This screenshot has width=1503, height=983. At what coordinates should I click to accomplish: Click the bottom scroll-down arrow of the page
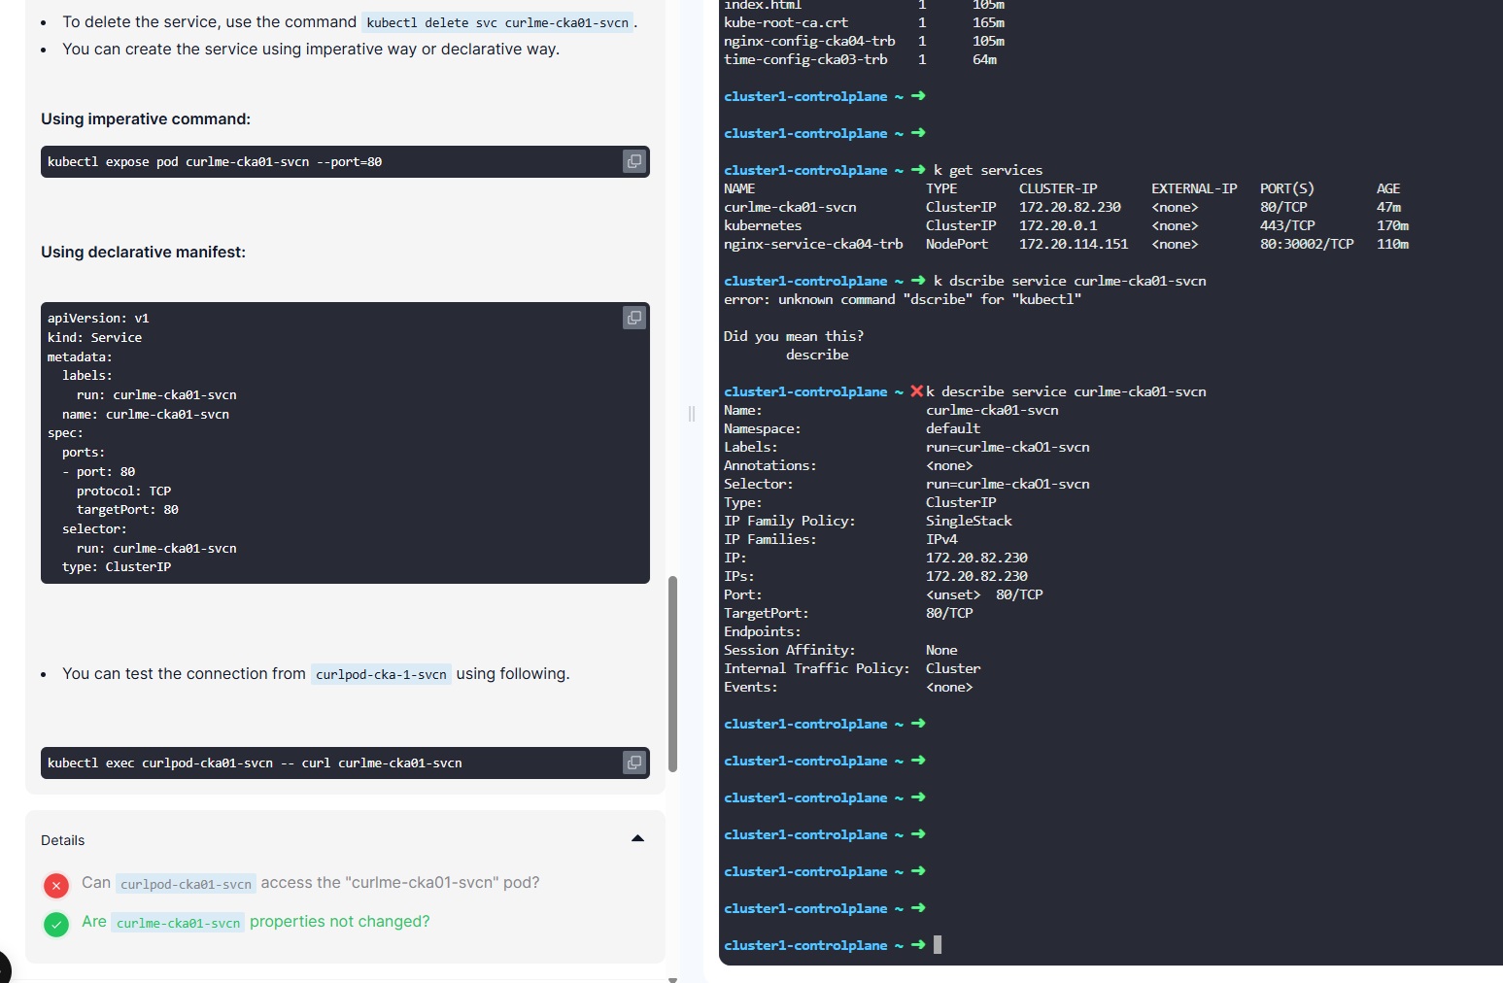click(x=672, y=979)
